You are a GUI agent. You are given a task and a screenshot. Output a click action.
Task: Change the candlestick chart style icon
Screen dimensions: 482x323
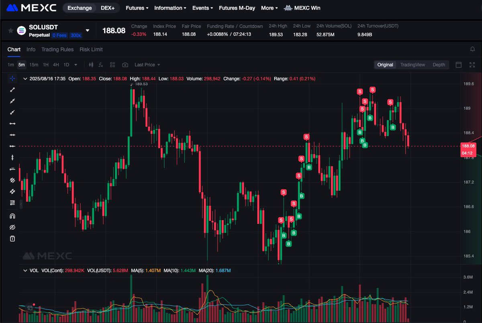click(91, 65)
